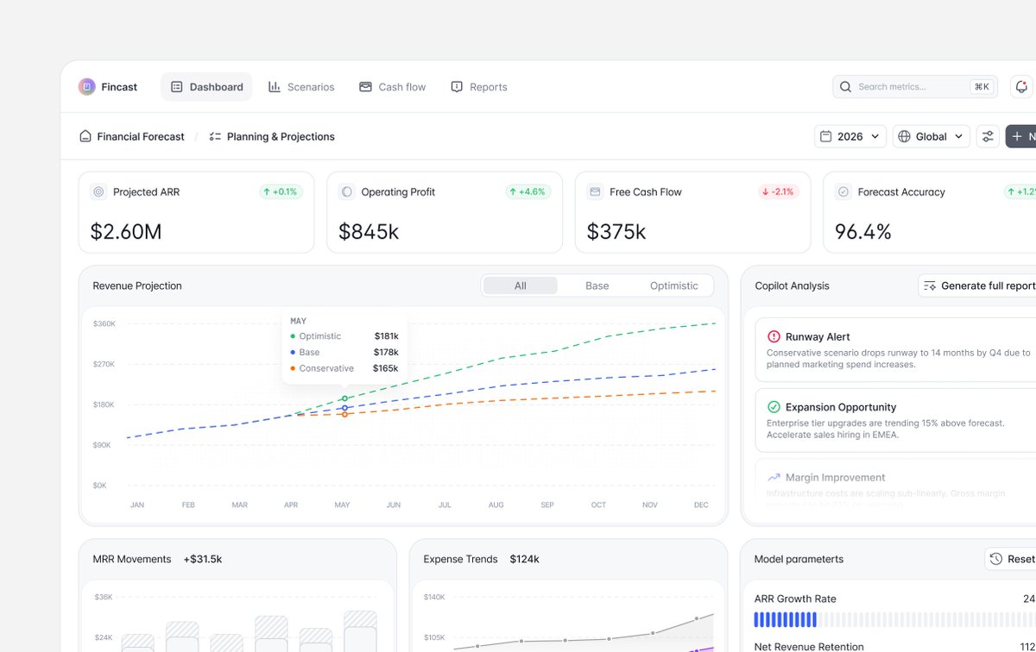
Task: Click the dark New plus button
Action: coord(1020,136)
